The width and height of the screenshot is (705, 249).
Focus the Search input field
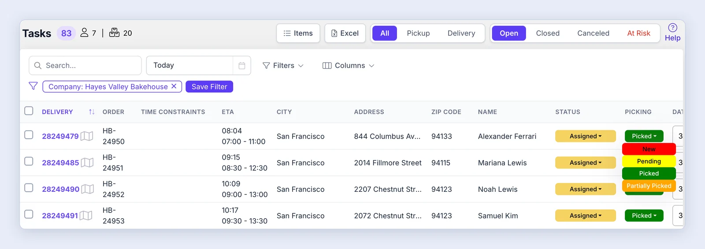click(85, 66)
